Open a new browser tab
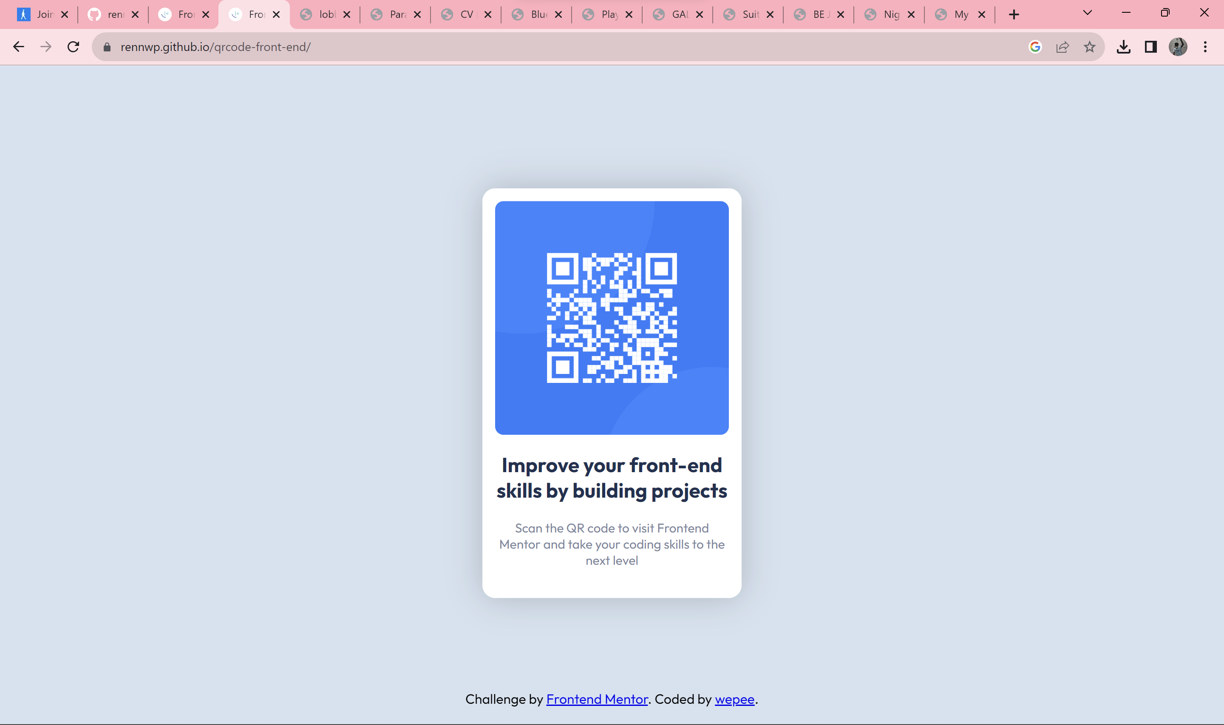1224x725 pixels. [1014, 14]
